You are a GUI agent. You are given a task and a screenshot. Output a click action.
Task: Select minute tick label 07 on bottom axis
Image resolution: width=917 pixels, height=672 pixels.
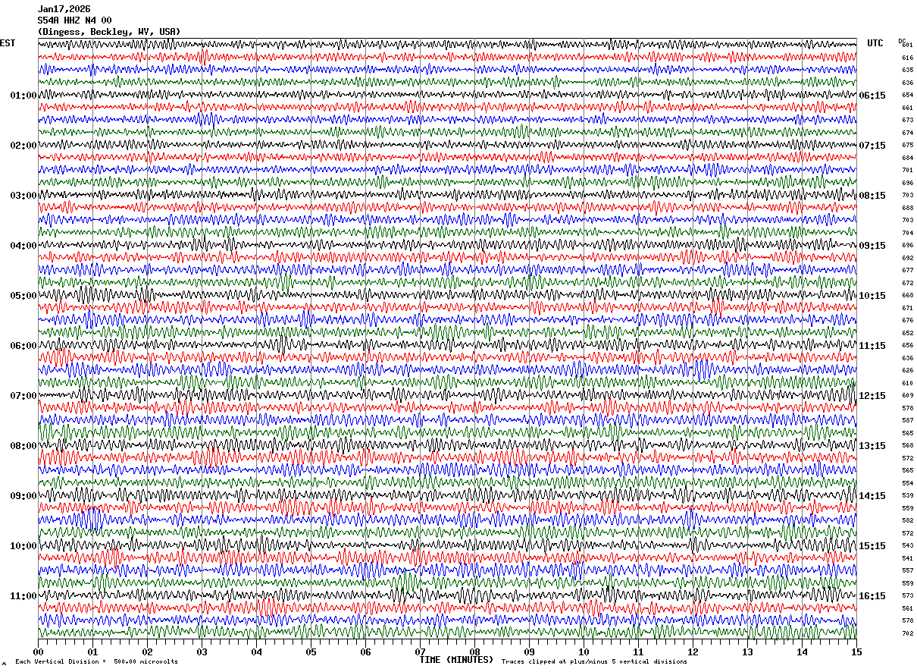click(x=420, y=652)
